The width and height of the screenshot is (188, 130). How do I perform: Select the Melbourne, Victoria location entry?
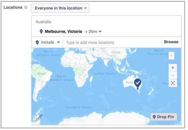pos(63,31)
